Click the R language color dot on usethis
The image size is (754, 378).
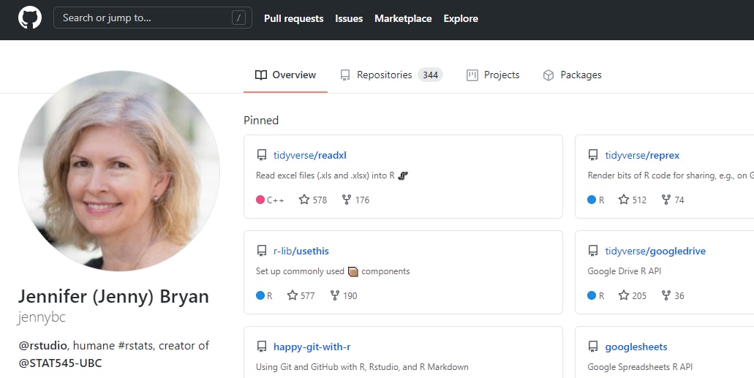click(x=260, y=295)
